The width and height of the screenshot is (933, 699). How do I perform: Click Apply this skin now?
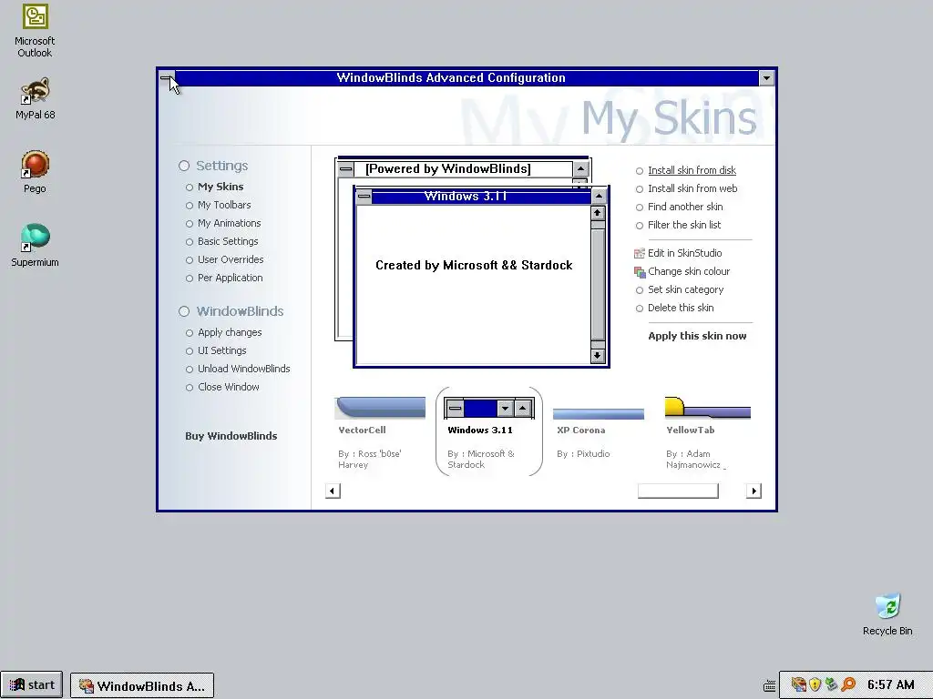point(697,336)
